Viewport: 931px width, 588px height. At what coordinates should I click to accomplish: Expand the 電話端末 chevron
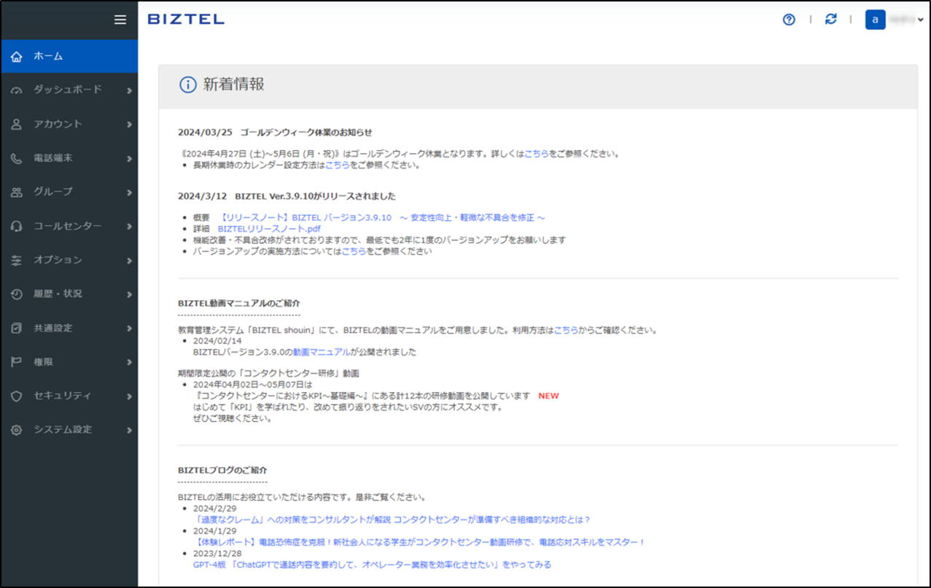tap(129, 158)
